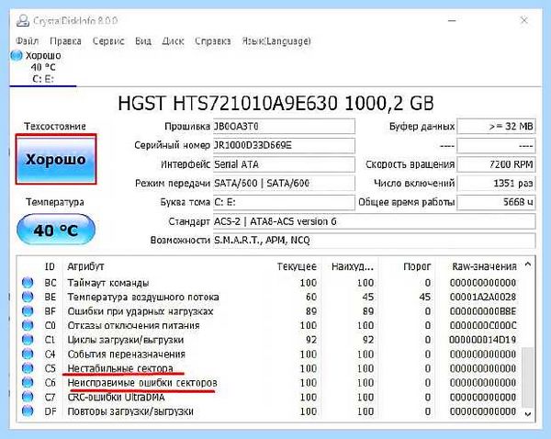Click the attribute list scrollbar thumb
Image resolution: width=551 pixels, height=439 pixels.
point(527,377)
